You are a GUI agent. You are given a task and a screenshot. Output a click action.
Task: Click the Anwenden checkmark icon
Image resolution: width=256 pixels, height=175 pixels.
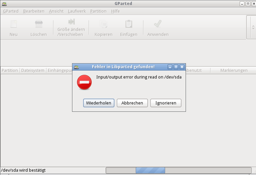pyautogui.click(x=158, y=24)
